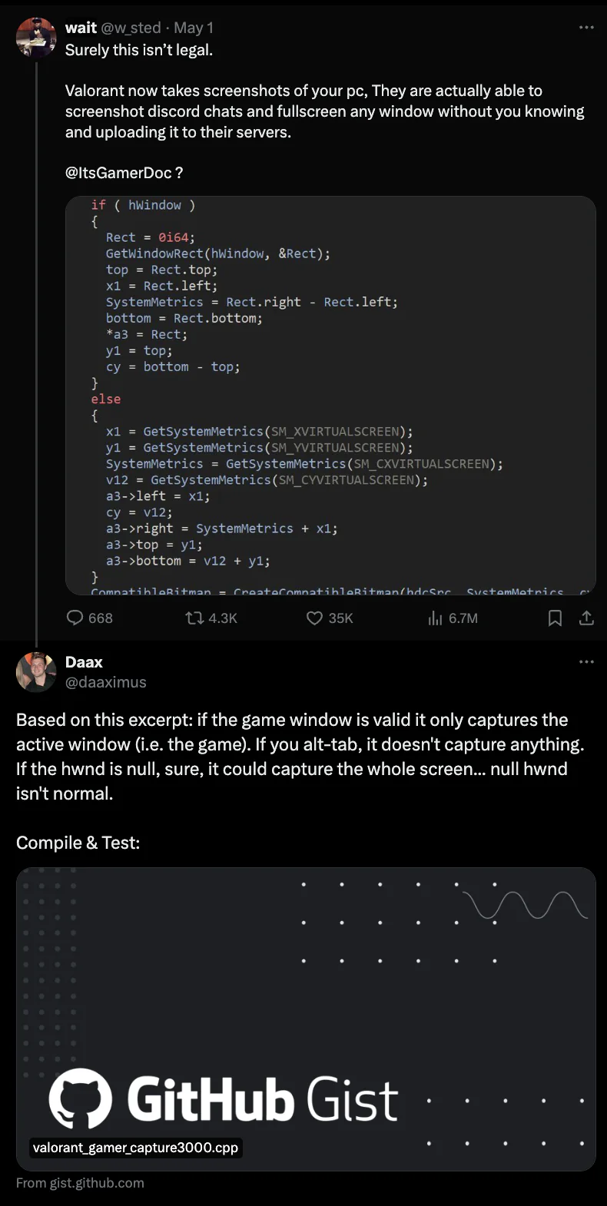Share the tweet using the upload icon
Viewport: 607px width, 1206px height.
(586, 618)
